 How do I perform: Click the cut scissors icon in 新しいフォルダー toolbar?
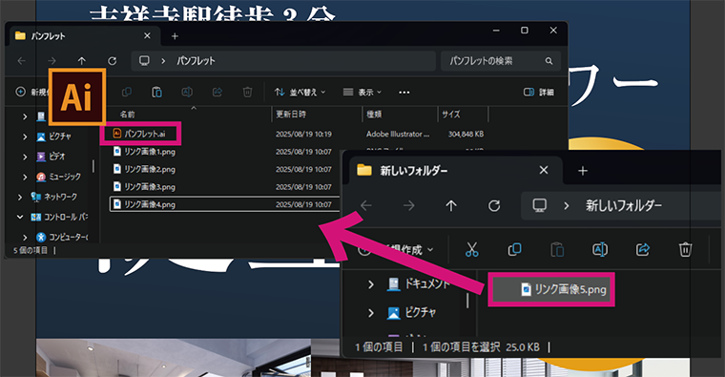coord(471,250)
